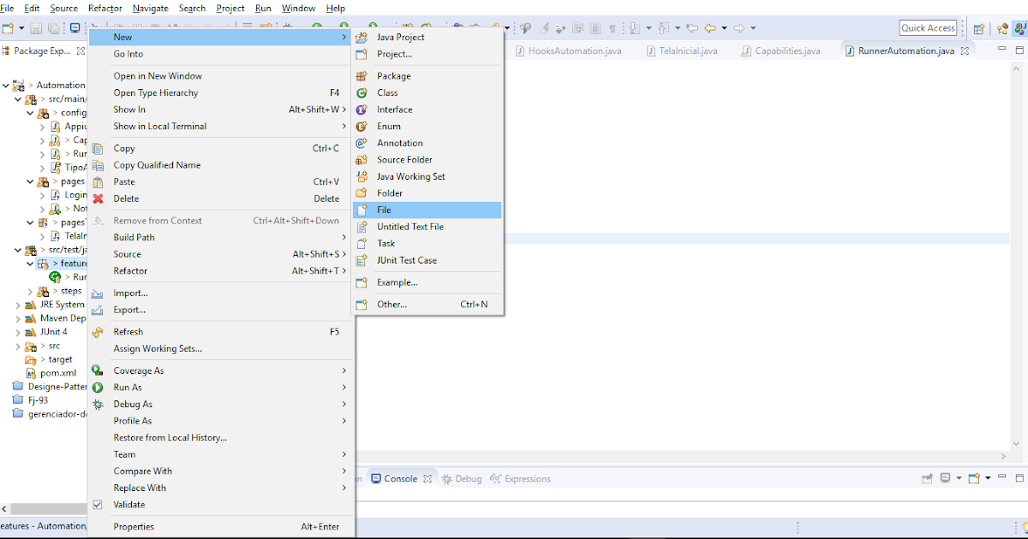
Task: Expand the Team submenu arrow
Action: tap(344, 454)
